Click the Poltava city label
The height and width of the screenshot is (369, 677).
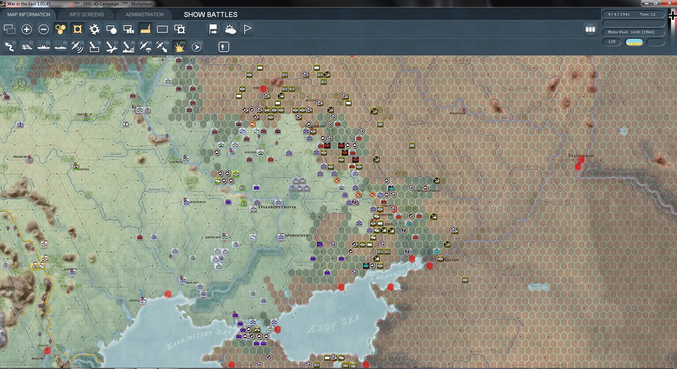point(251,152)
